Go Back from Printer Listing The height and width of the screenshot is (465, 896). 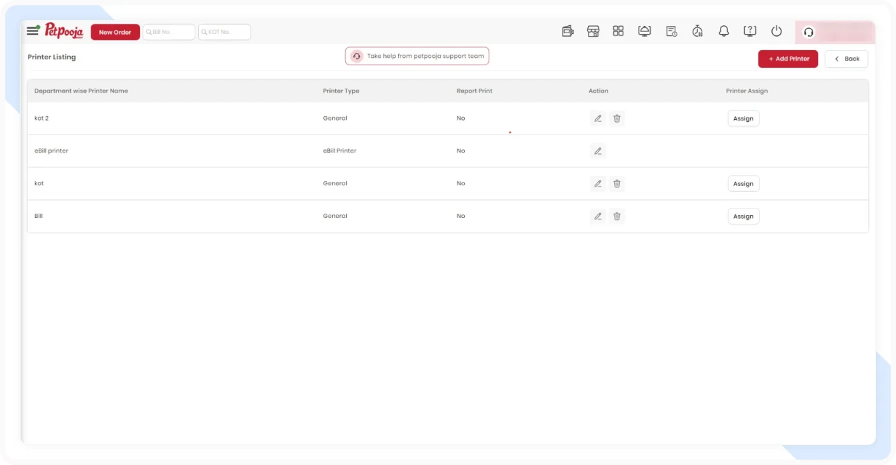click(846, 59)
